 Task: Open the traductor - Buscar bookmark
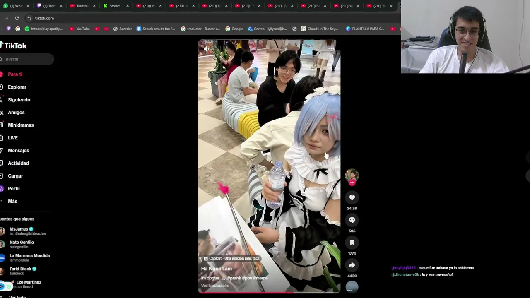tap(200, 29)
